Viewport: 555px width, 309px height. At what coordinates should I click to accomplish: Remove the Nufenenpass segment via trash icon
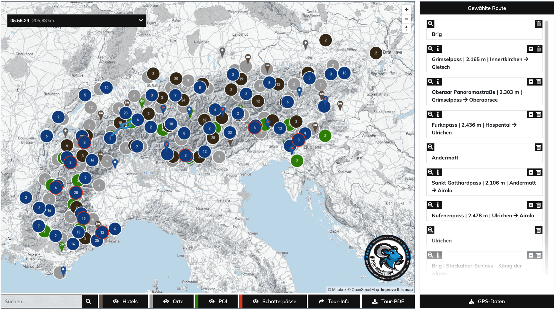pos(539,205)
